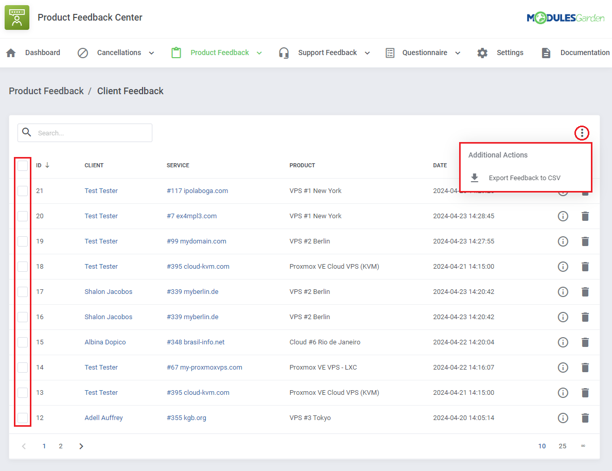Click the Export Feedback to CSV download icon

point(474,178)
